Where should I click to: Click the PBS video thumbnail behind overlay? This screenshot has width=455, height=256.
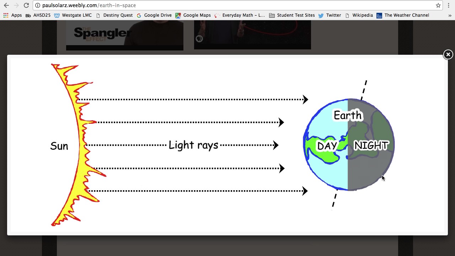tap(252, 34)
